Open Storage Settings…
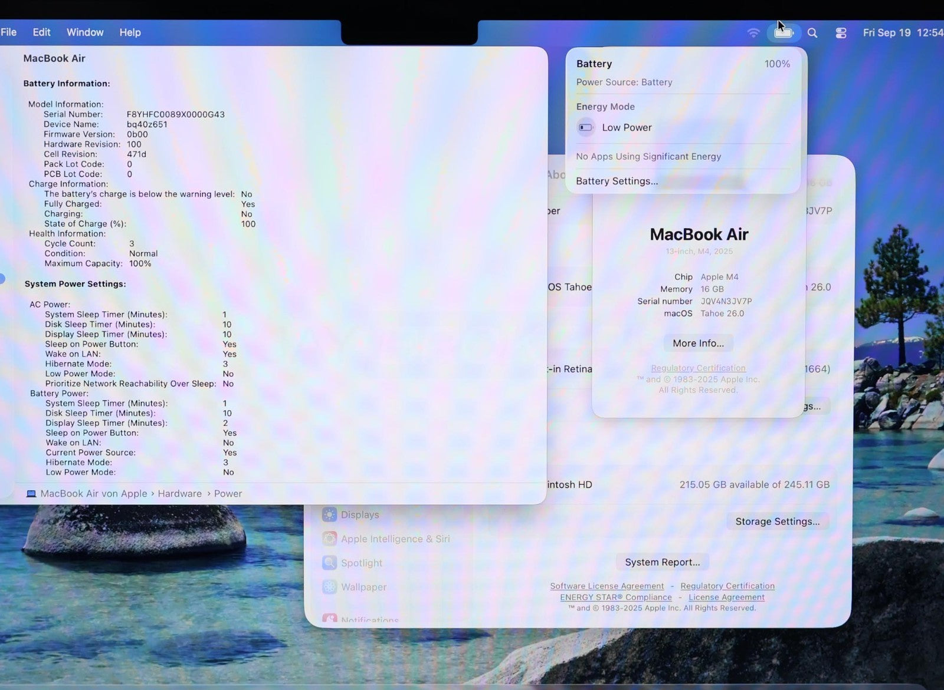Image resolution: width=944 pixels, height=690 pixels. tap(777, 521)
